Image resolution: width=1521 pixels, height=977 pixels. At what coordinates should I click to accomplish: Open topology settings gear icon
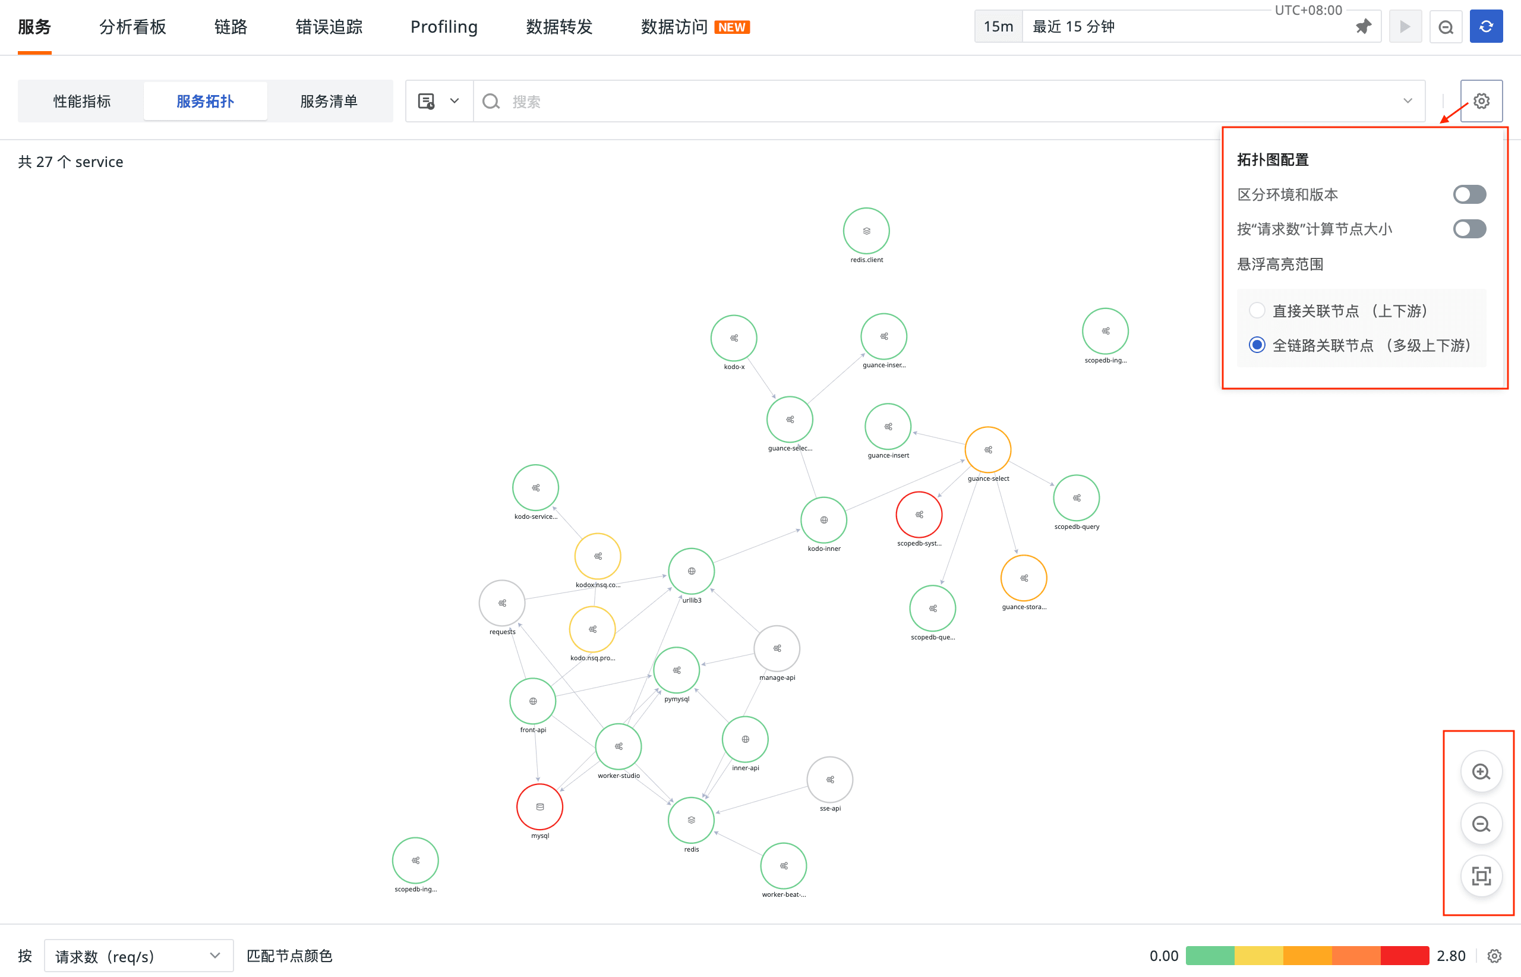(x=1481, y=101)
